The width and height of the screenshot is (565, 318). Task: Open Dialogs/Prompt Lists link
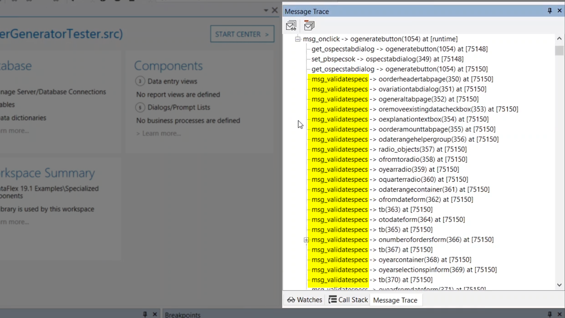coord(179,107)
